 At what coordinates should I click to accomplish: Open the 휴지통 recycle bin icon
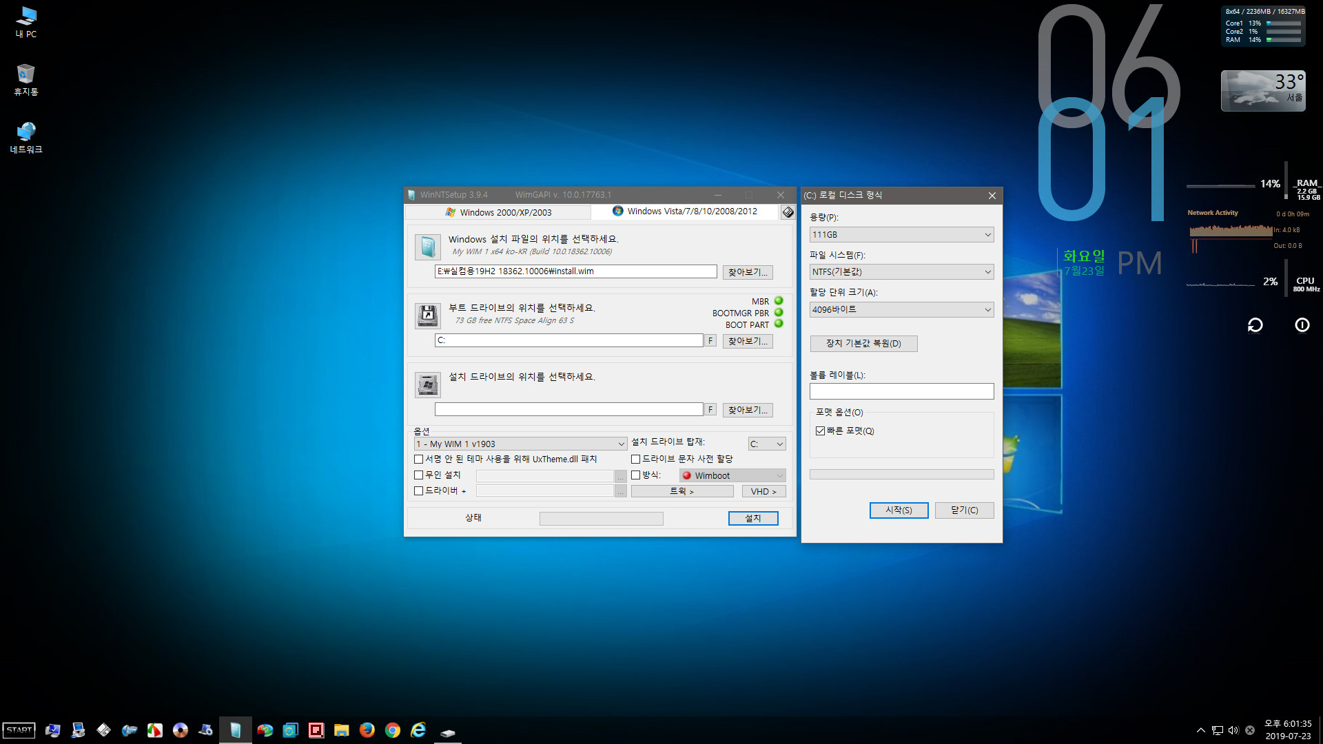(26, 80)
